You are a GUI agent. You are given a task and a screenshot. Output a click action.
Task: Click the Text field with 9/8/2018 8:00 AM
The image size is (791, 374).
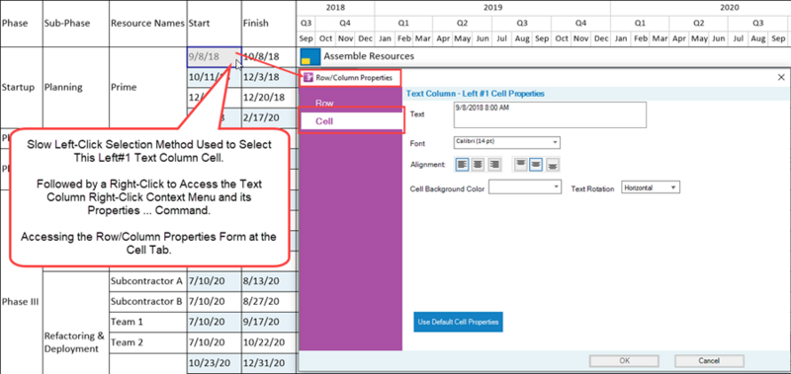point(550,115)
